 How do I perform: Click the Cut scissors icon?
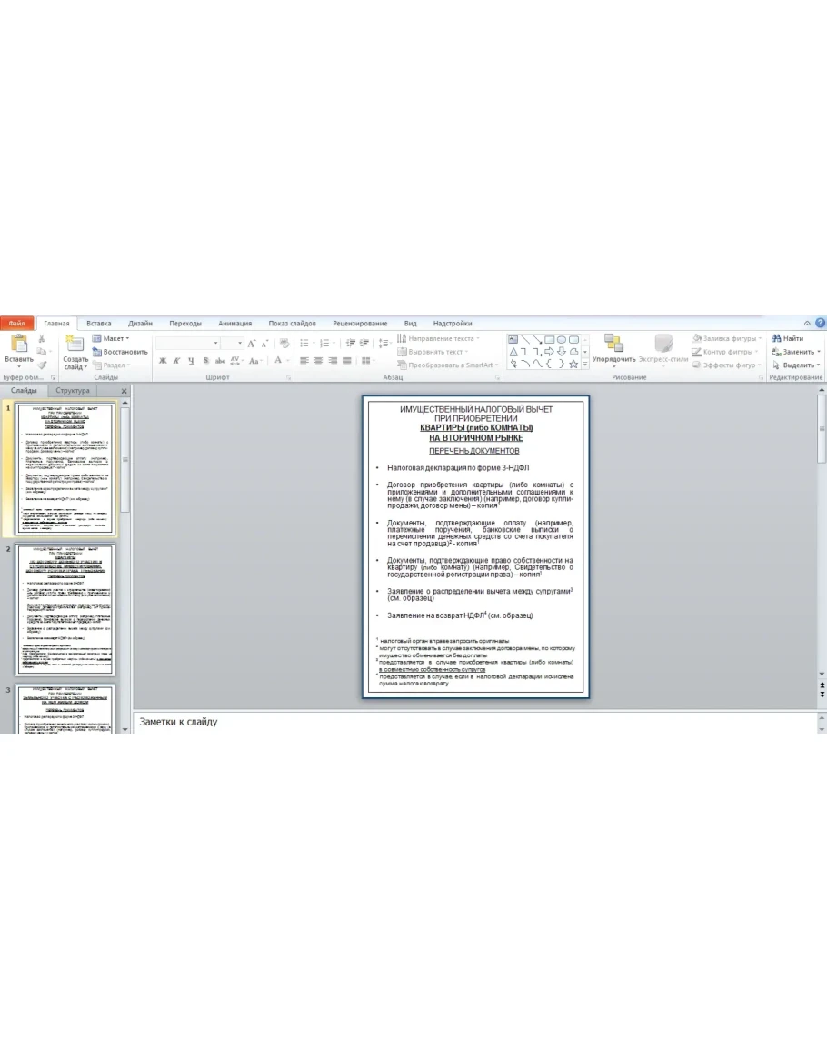[x=42, y=338]
